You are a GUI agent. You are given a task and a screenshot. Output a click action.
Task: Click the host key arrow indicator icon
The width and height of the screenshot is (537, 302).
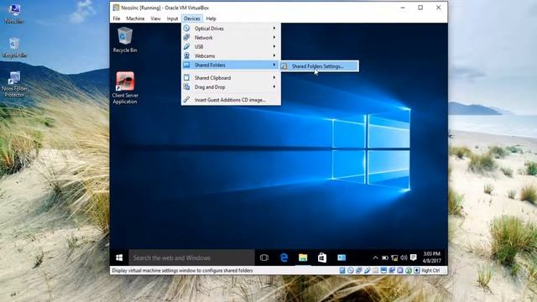click(x=417, y=270)
